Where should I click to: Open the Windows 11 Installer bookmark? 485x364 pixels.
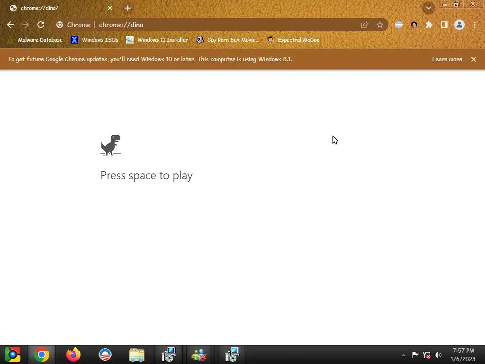pos(157,40)
